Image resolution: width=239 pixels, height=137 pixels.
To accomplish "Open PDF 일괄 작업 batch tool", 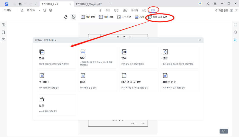I will tap(158, 17).
